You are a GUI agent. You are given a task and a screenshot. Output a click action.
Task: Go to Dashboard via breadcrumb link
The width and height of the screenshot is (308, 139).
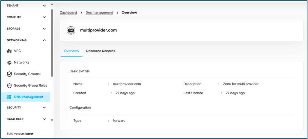(x=68, y=13)
